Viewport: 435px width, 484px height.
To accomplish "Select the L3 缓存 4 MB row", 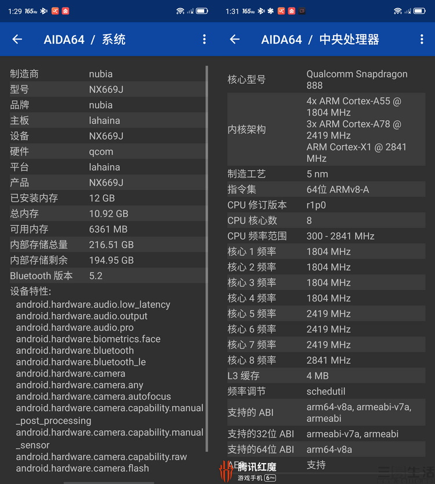I will pyautogui.click(x=326, y=376).
